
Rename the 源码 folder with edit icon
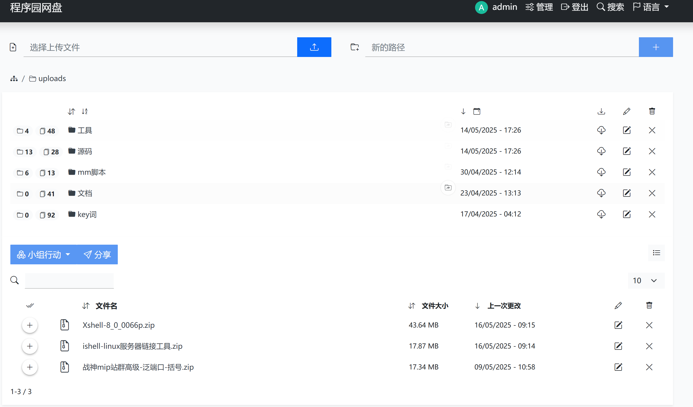click(626, 151)
